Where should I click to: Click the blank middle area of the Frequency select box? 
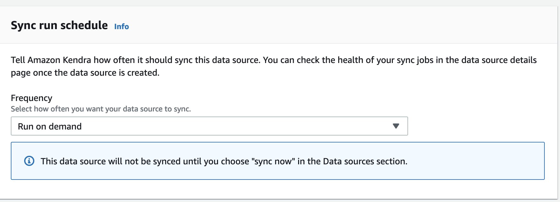(235, 126)
